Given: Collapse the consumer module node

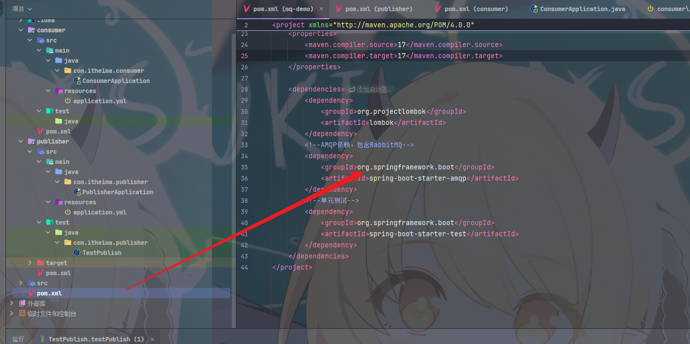Looking at the screenshot, I should 21,30.
